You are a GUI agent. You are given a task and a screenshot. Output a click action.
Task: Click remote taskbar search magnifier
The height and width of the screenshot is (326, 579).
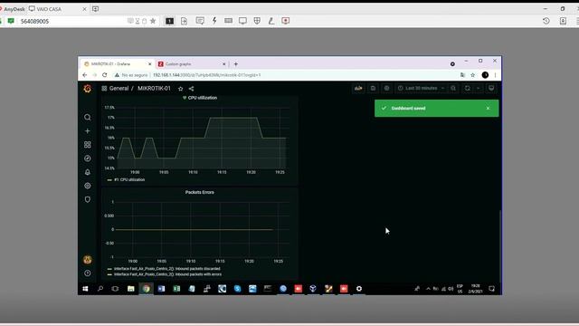tap(100, 289)
